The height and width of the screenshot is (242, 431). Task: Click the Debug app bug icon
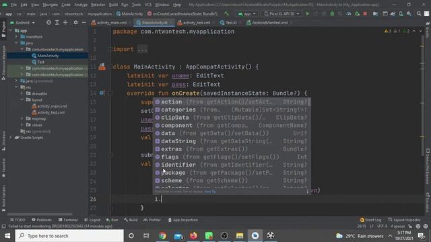(x=332, y=13)
